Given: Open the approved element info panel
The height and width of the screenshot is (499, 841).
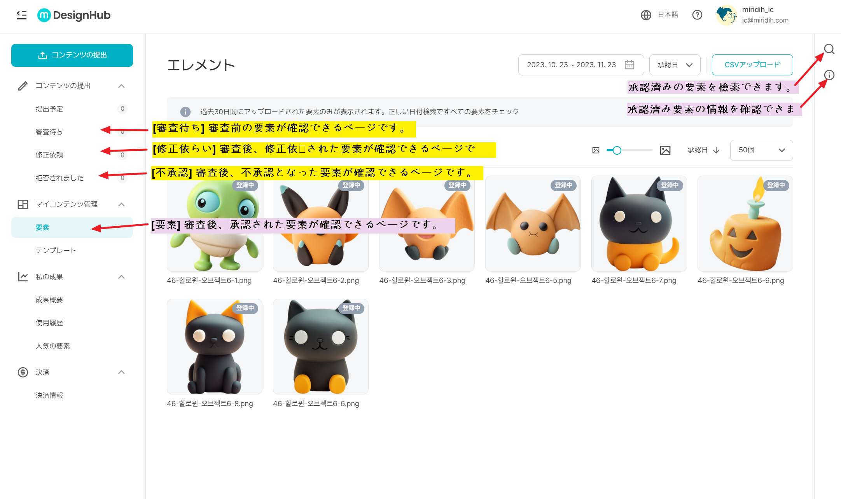Looking at the screenshot, I should (829, 75).
